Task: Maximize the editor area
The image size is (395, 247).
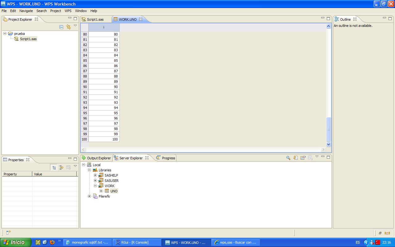Action: 328,19
